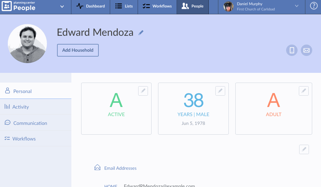Click the mobile phone icon in header
Image resolution: width=321 pixels, height=187 pixels.
pyautogui.click(x=292, y=50)
